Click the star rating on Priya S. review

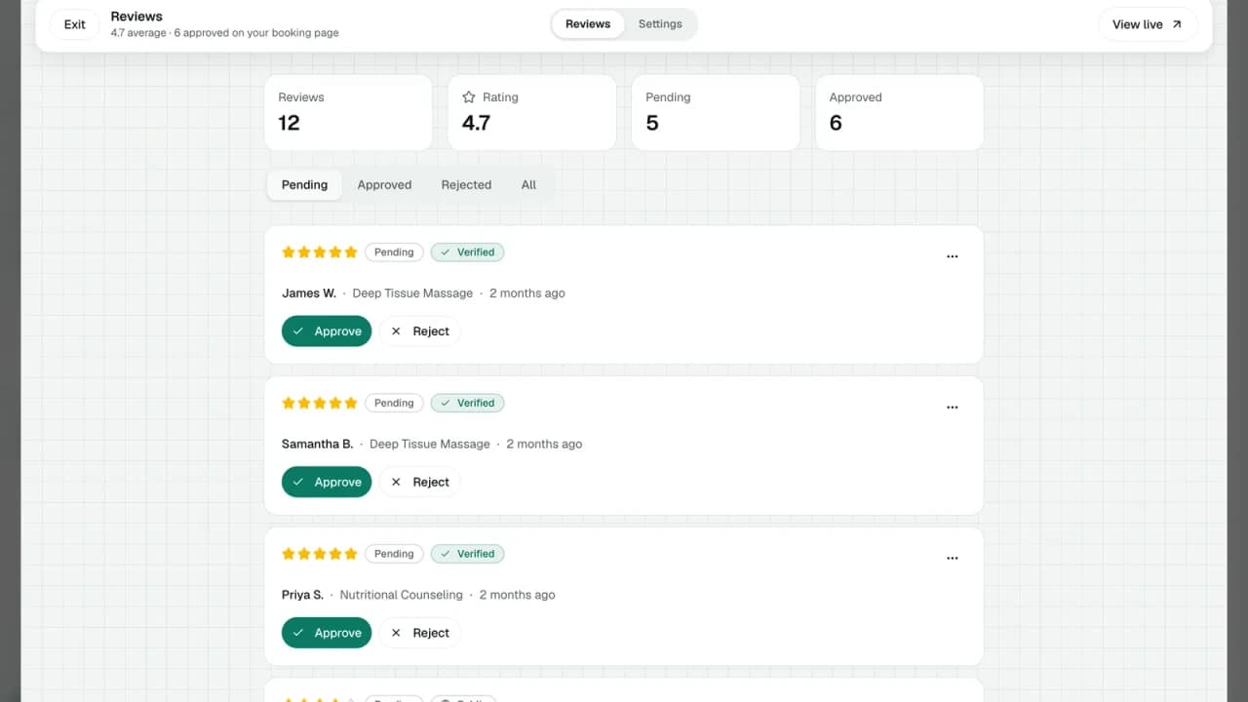point(320,554)
